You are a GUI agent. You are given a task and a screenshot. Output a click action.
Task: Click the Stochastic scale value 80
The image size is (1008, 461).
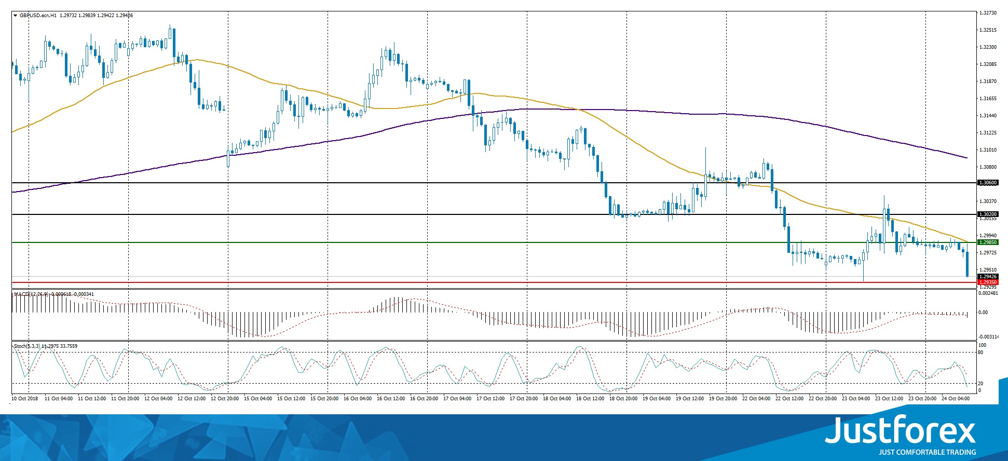980,352
